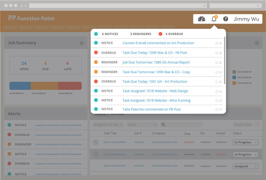Expand the Assigned status dropdown
The width and height of the screenshot is (266, 180).
coord(245,166)
